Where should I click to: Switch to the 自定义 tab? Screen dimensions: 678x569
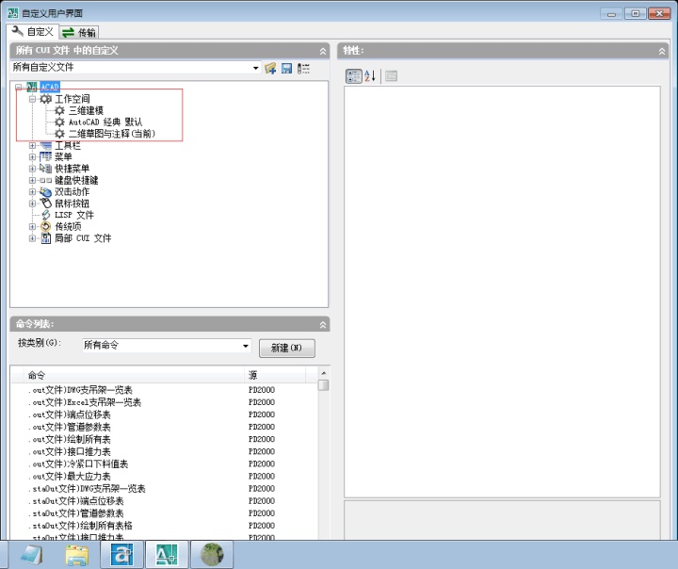pyautogui.click(x=33, y=32)
